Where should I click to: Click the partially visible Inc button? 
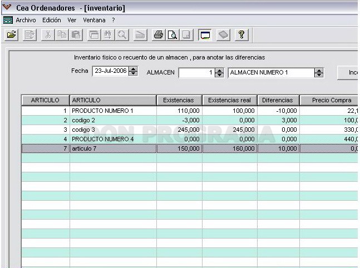click(348, 73)
